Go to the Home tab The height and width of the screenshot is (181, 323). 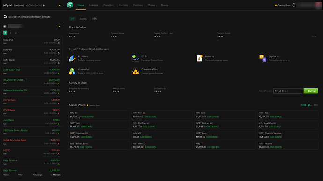click(81, 5)
